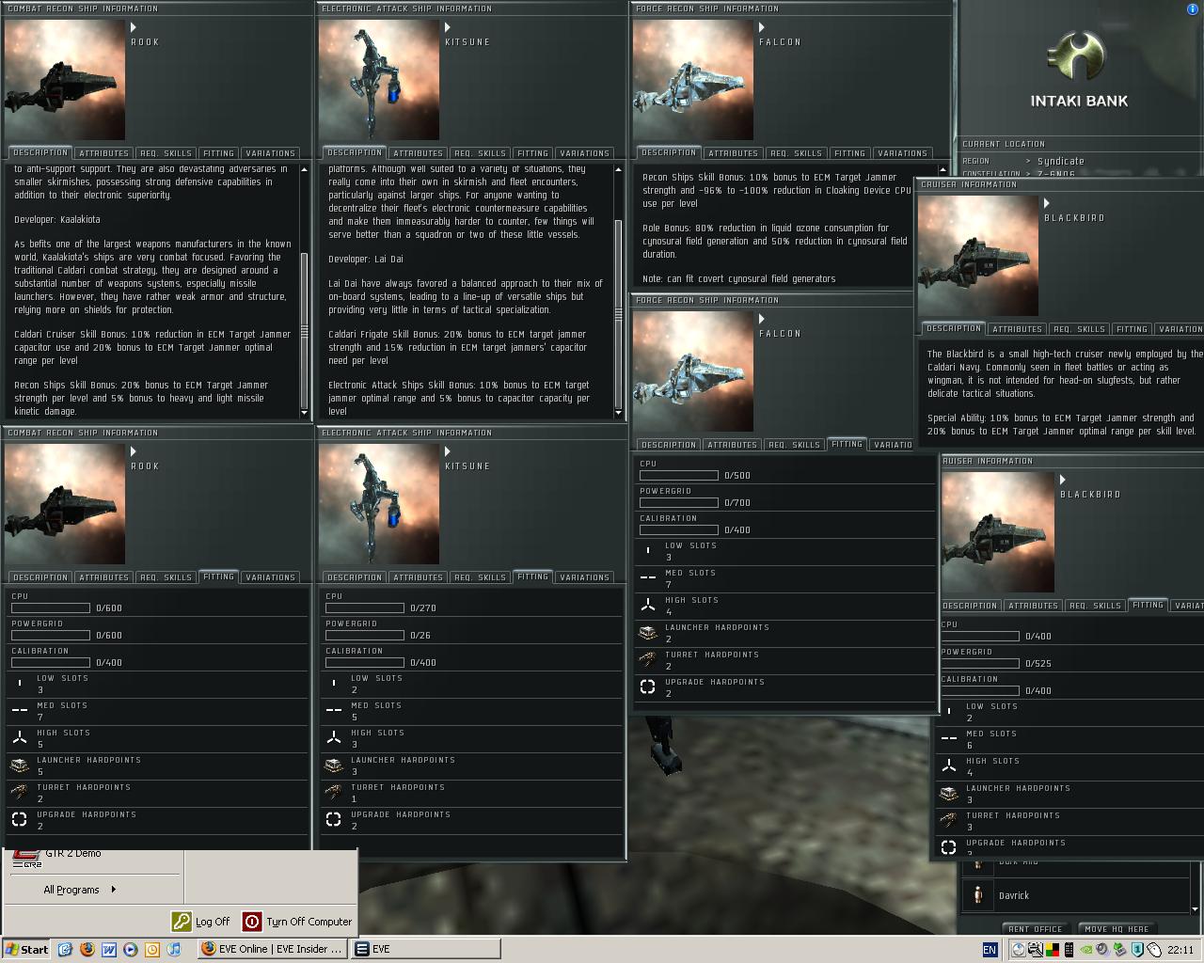The image size is (1204, 963).
Task: Switch to Attributes tab in Rook description window
Action: click(x=103, y=153)
